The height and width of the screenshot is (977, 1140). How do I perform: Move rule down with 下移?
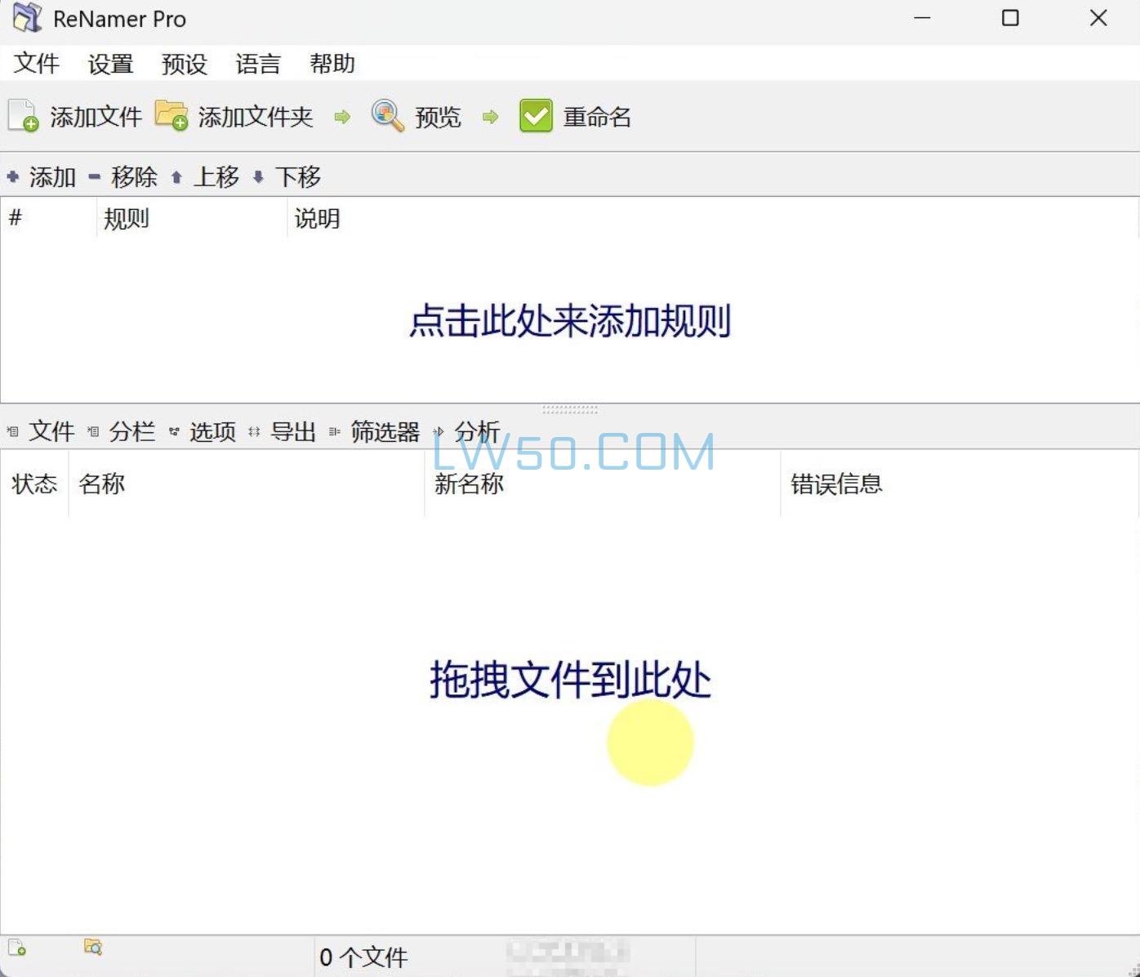tap(287, 176)
